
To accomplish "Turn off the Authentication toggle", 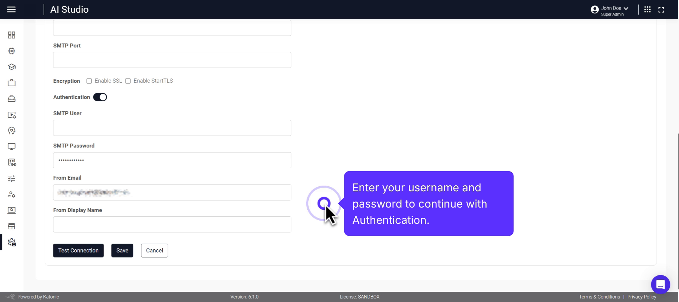I will (x=100, y=97).
